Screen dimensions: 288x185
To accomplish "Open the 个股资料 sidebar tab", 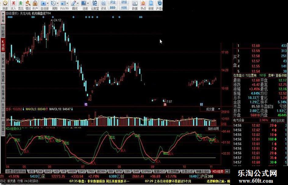I will (3, 61).
